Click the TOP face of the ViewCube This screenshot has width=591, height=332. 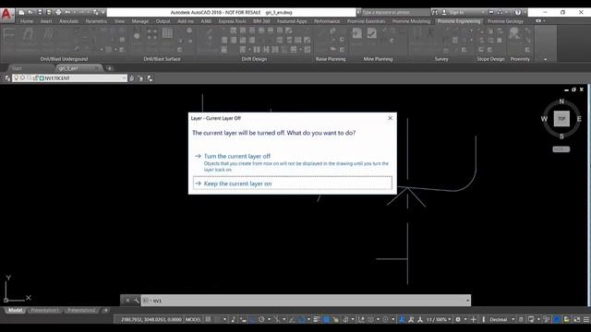(x=561, y=119)
